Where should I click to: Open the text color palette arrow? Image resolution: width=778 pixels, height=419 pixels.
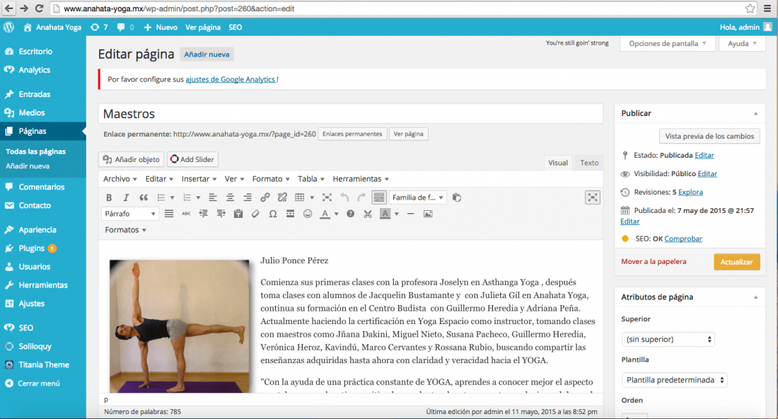(337, 214)
